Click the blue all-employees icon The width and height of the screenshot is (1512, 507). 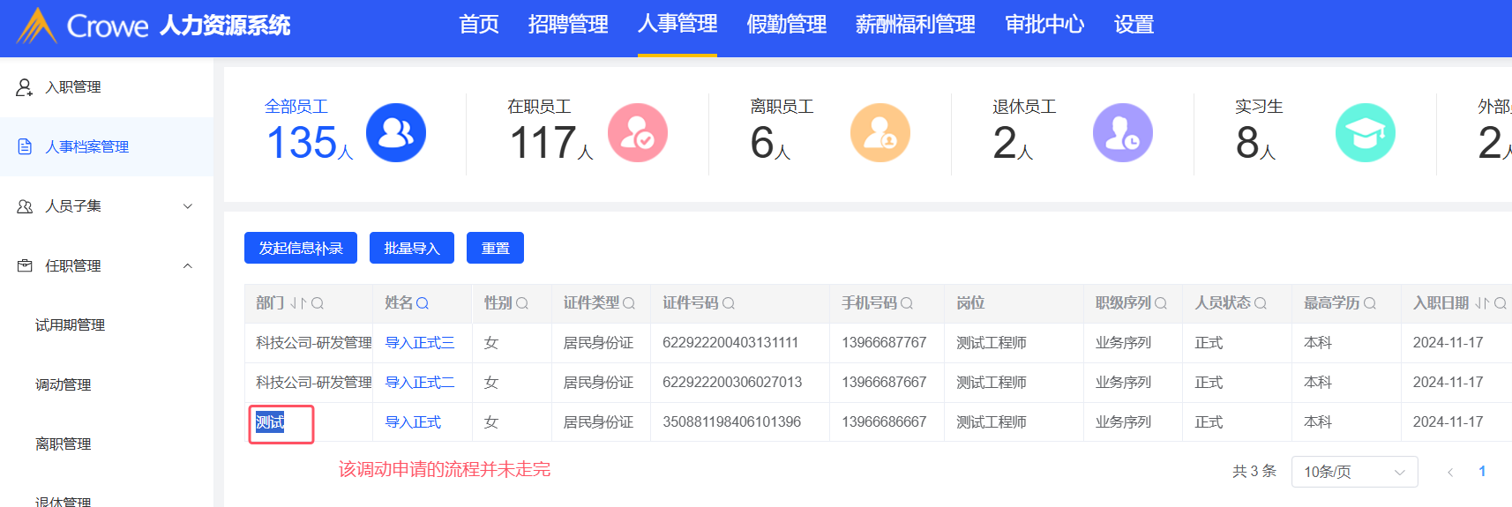click(x=396, y=133)
